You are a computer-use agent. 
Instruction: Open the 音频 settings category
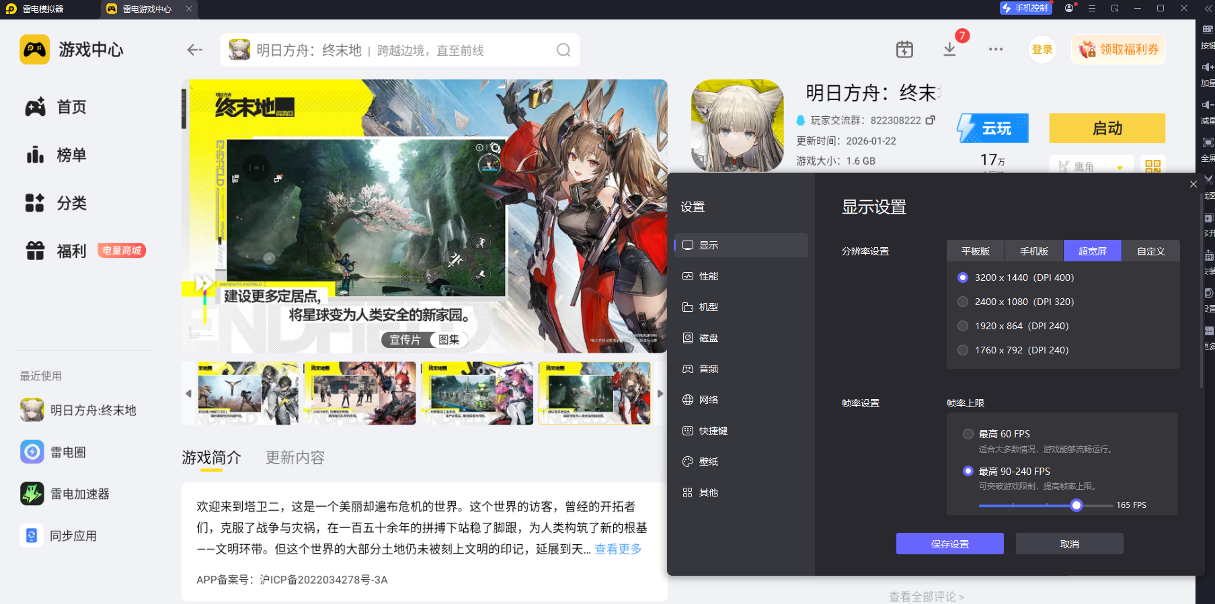tap(741, 369)
